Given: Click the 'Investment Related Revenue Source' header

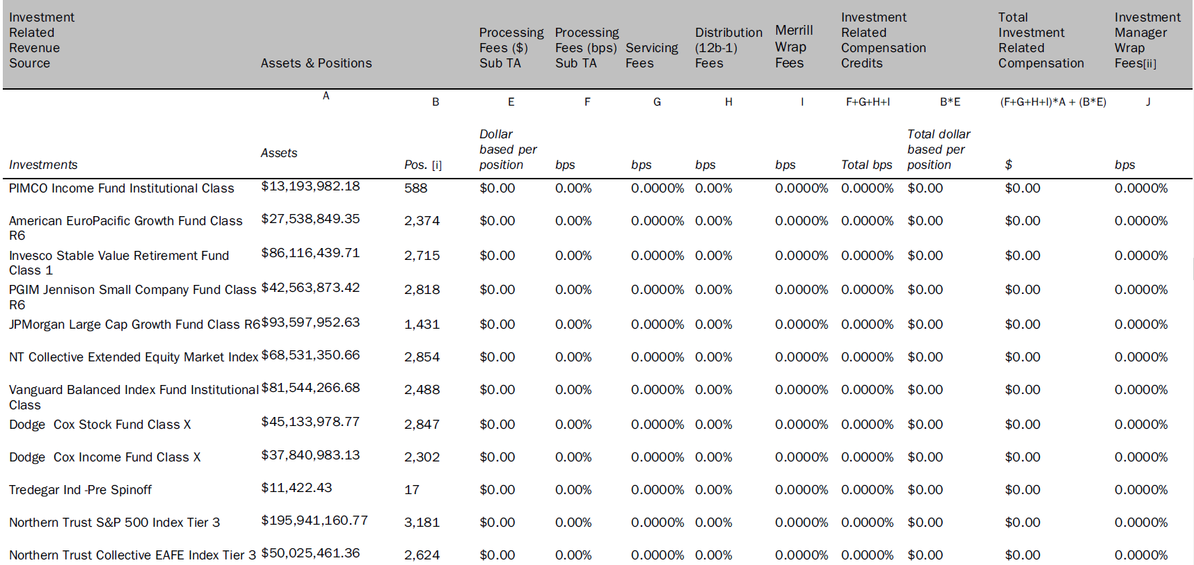Looking at the screenshot, I should click(42, 40).
